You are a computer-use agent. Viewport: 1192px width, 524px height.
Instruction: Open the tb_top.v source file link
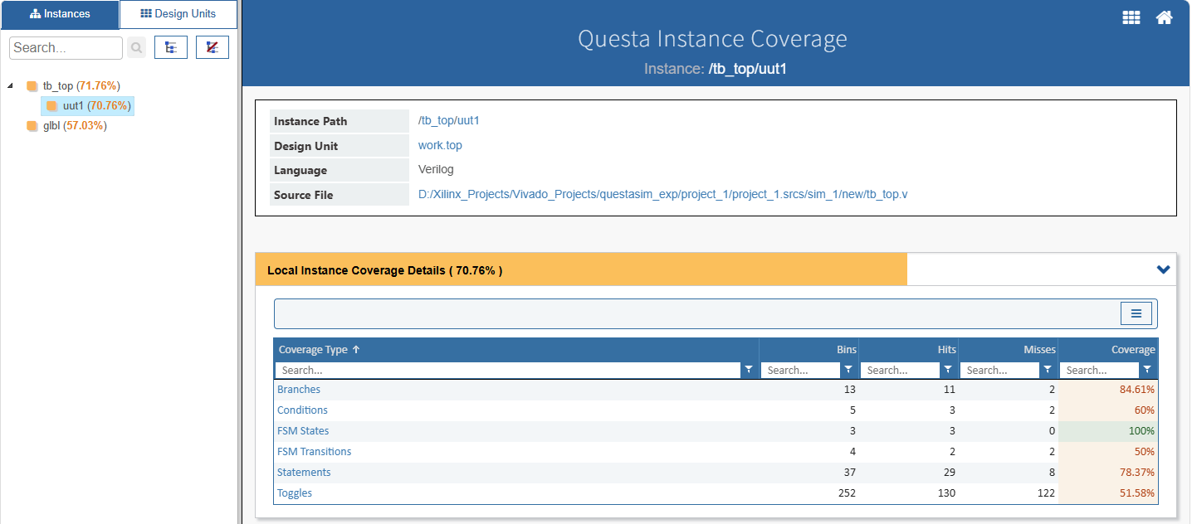click(663, 195)
